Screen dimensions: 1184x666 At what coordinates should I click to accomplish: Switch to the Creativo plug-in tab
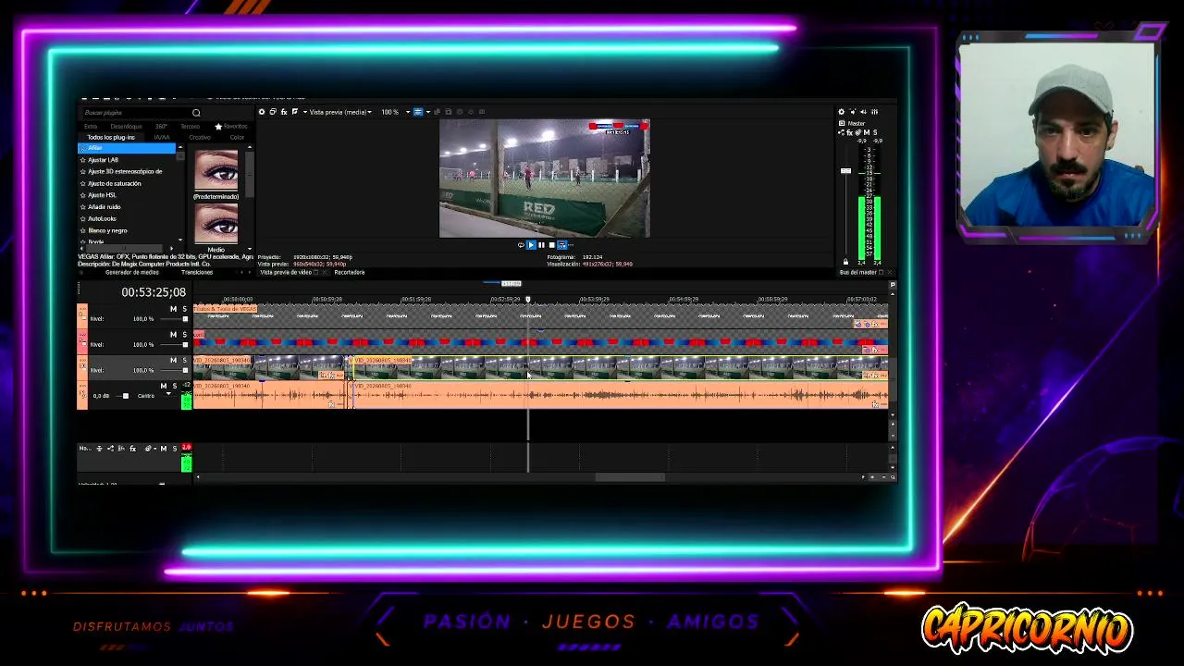click(x=200, y=137)
